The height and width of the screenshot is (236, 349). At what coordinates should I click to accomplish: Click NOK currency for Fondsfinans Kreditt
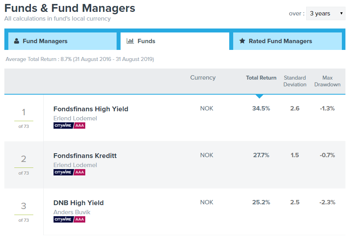click(207, 155)
